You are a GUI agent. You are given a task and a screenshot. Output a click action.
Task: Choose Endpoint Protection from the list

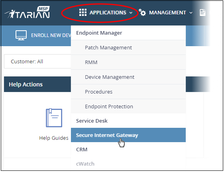point(128,106)
